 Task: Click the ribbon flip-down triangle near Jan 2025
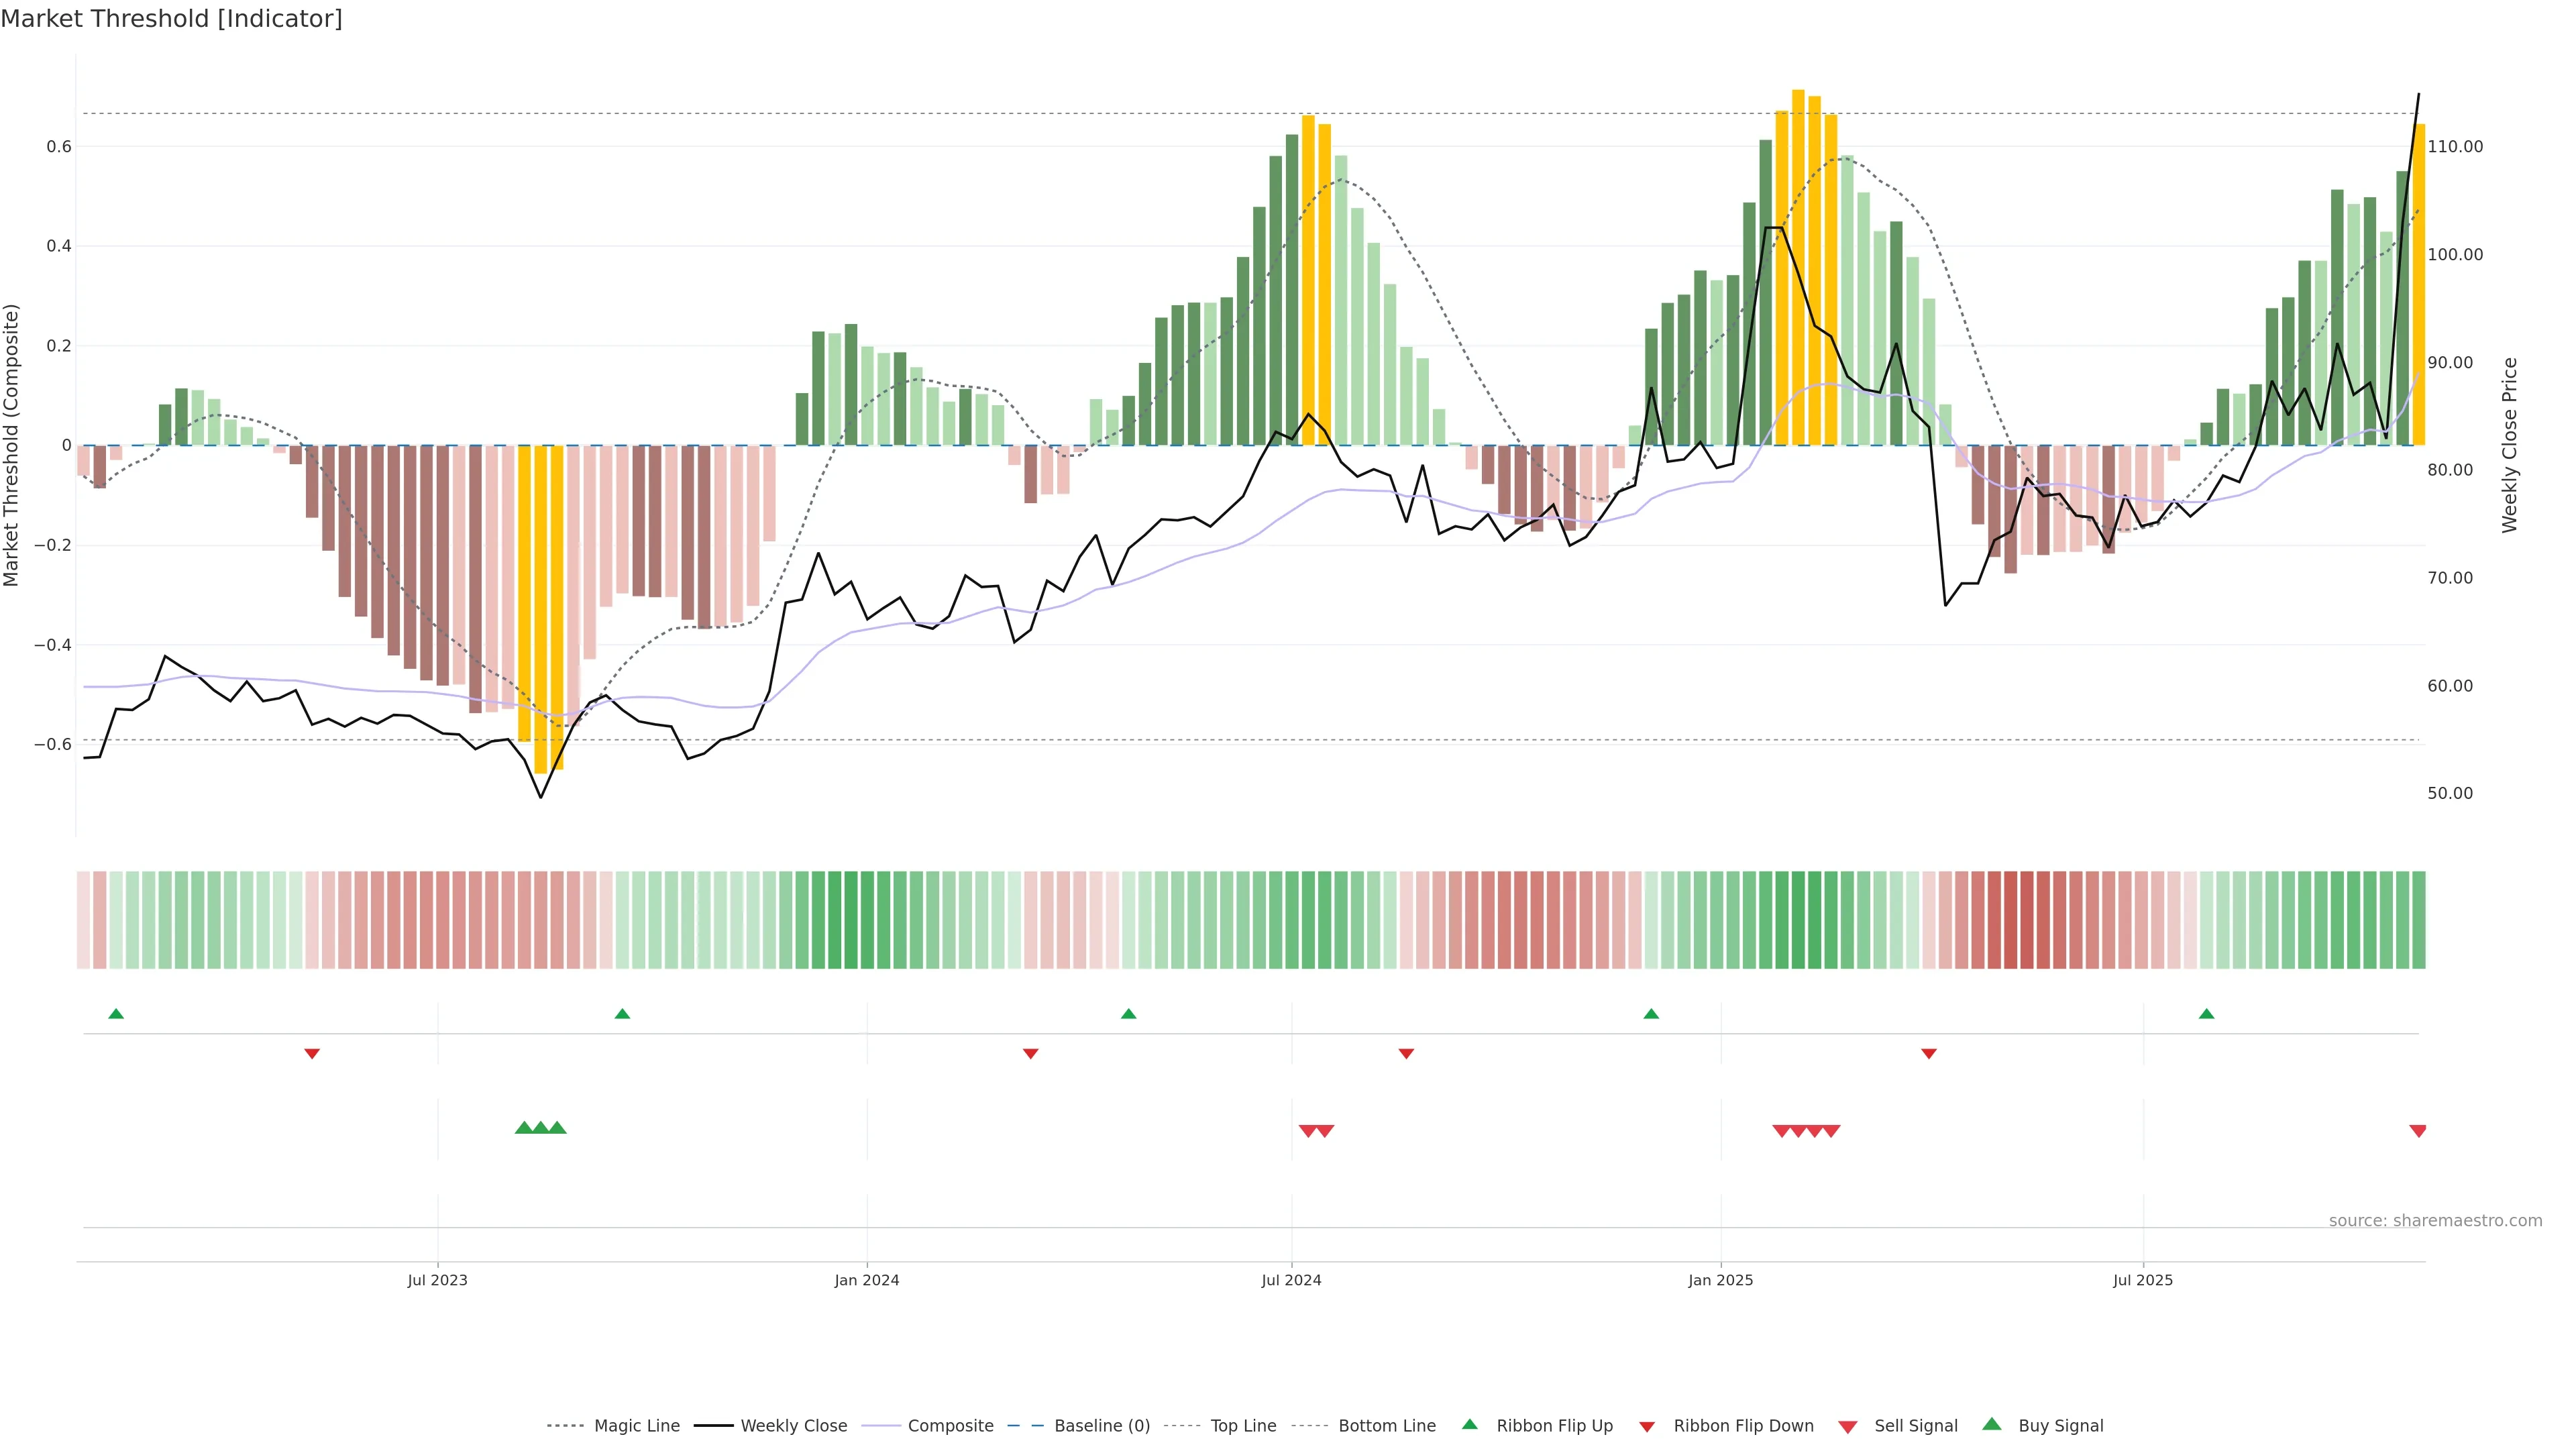click(x=1929, y=1054)
